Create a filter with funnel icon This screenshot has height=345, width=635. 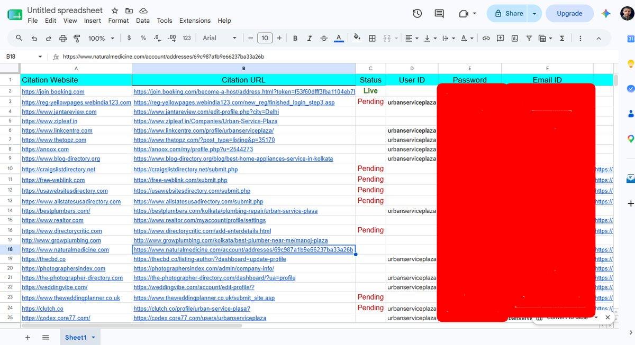529,38
